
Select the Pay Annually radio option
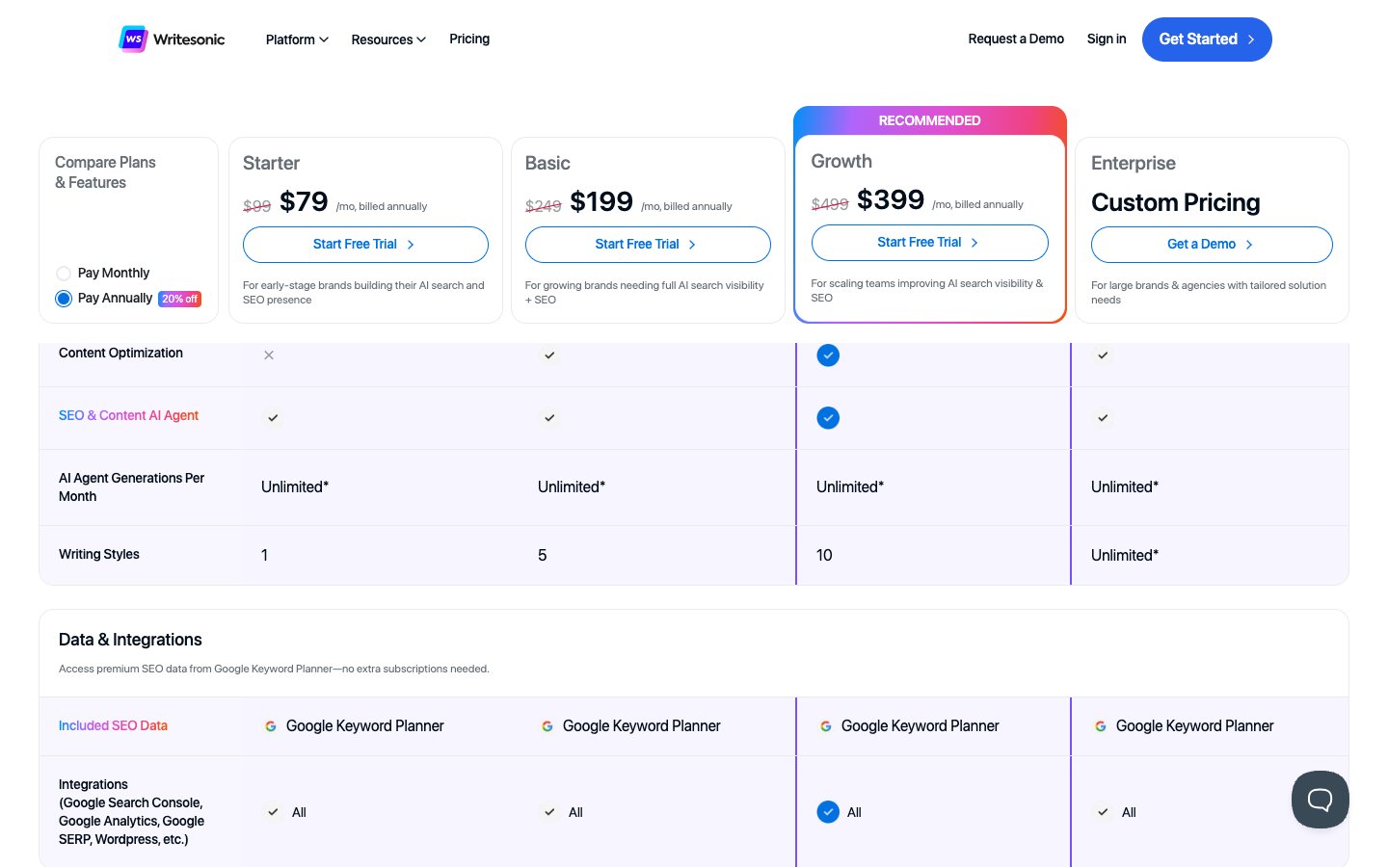pos(64,299)
